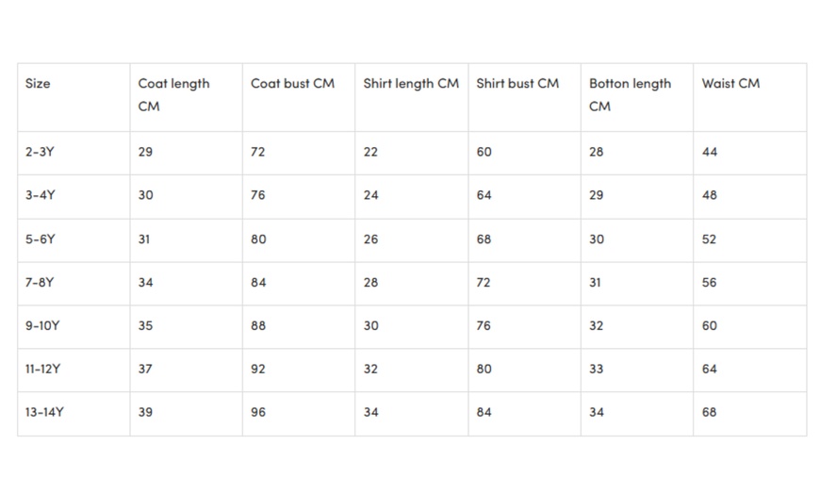
Task: Select the Coat bust CM header
Action: pyautogui.click(x=292, y=84)
